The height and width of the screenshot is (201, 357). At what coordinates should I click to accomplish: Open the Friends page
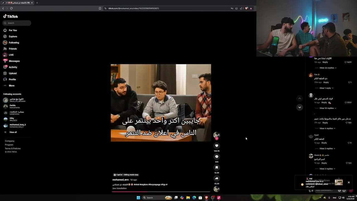(10, 49)
